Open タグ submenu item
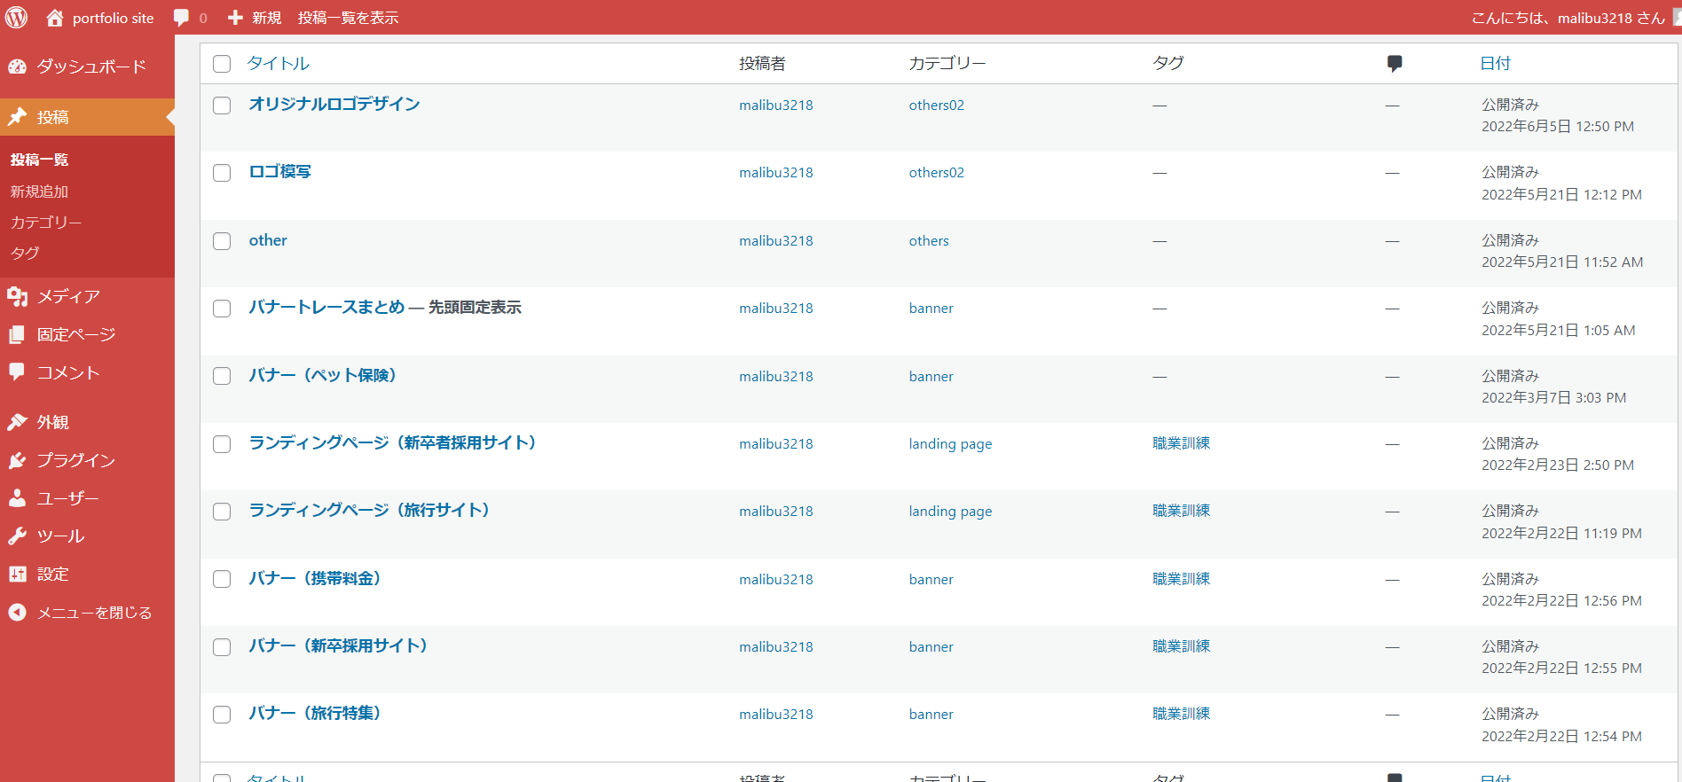Image resolution: width=1682 pixels, height=782 pixels. (25, 253)
